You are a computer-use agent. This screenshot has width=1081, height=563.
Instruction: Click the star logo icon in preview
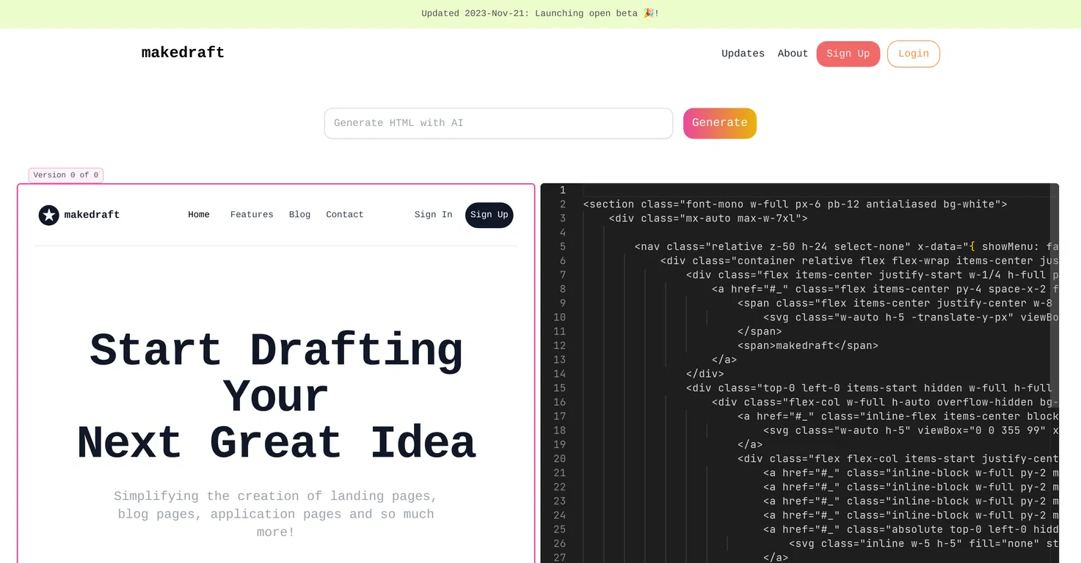[x=49, y=215]
